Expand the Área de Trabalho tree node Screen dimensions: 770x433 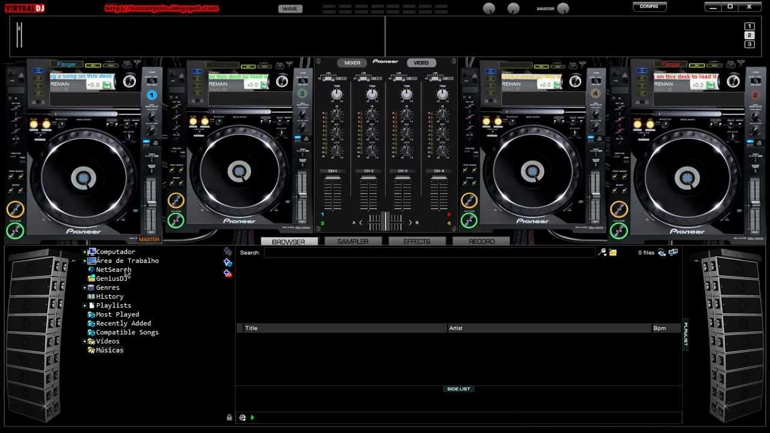[84, 261]
